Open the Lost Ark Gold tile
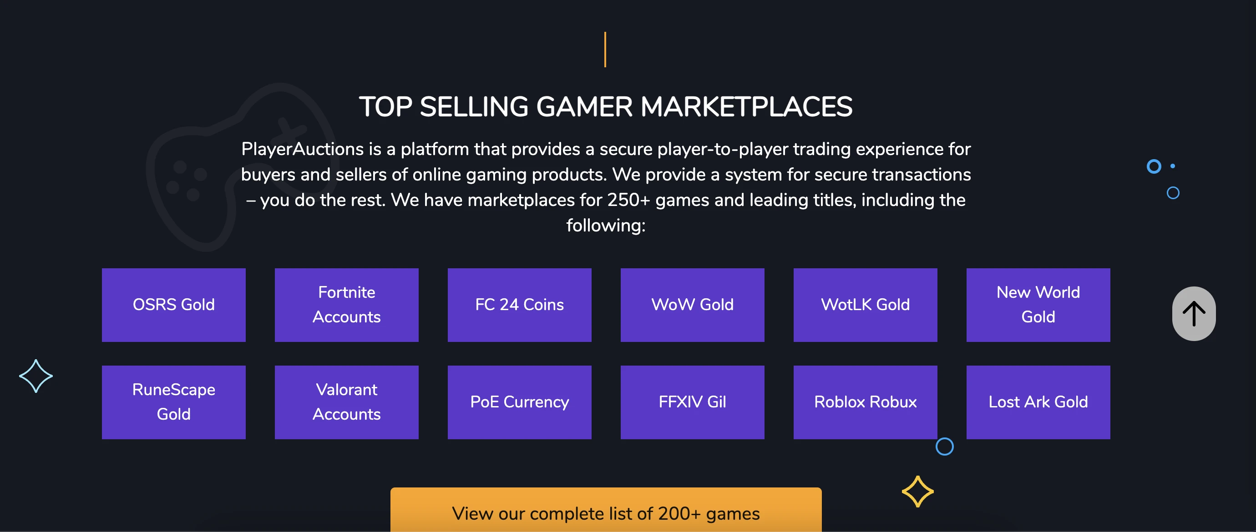The width and height of the screenshot is (1256, 532). (1038, 402)
